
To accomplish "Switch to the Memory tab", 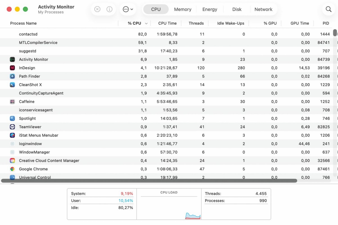I will click(x=183, y=9).
